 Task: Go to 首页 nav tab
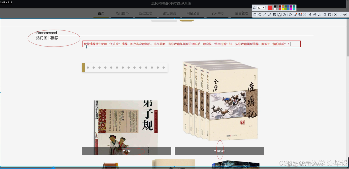pos(101,13)
